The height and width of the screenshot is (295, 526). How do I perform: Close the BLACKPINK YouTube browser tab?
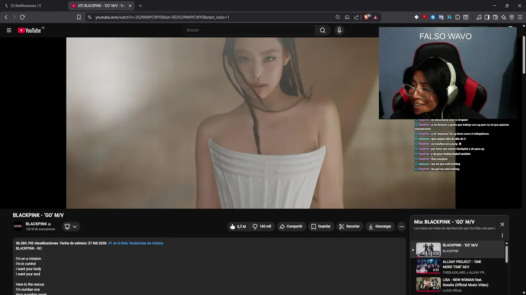click(130, 6)
